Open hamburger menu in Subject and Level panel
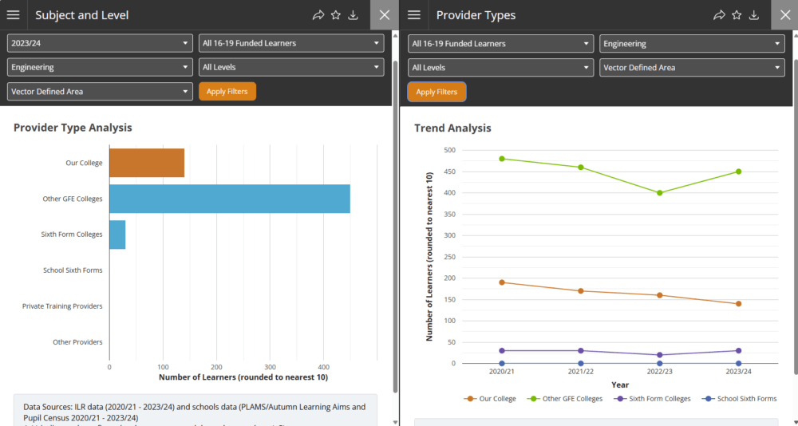Image resolution: width=798 pixels, height=426 pixels. point(14,15)
